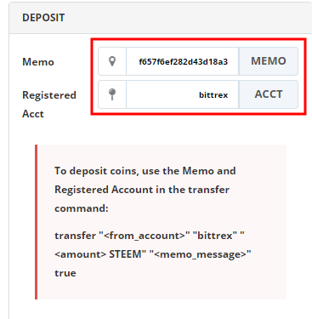The height and width of the screenshot is (319, 312).
Task: Click the red left border of notice box
Action: click(x=36, y=222)
